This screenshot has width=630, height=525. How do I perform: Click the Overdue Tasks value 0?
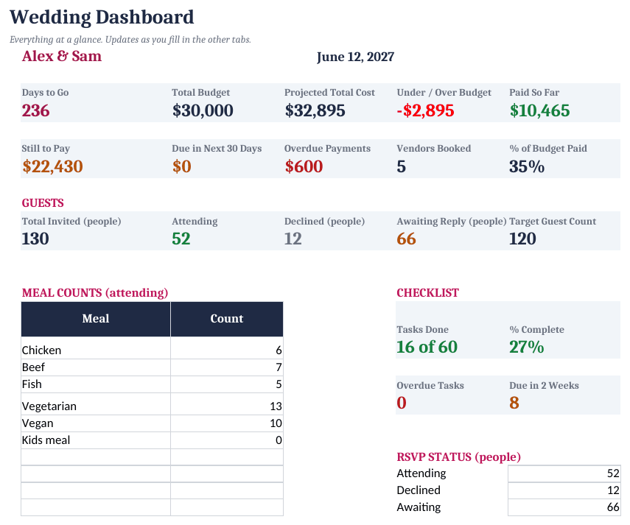(402, 403)
